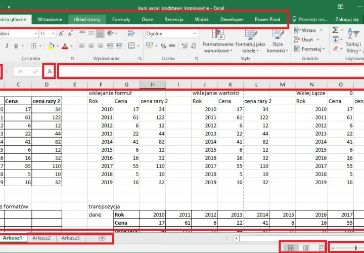Expand the underline style dropdown arrow
Screen dimensions: 364x253
coord(23,46)
